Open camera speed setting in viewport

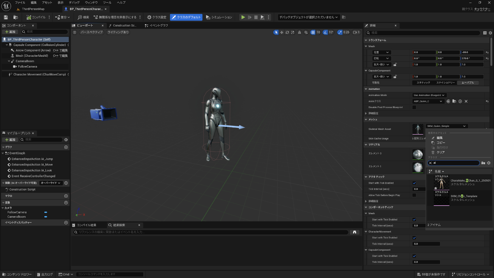click(356, 32)
